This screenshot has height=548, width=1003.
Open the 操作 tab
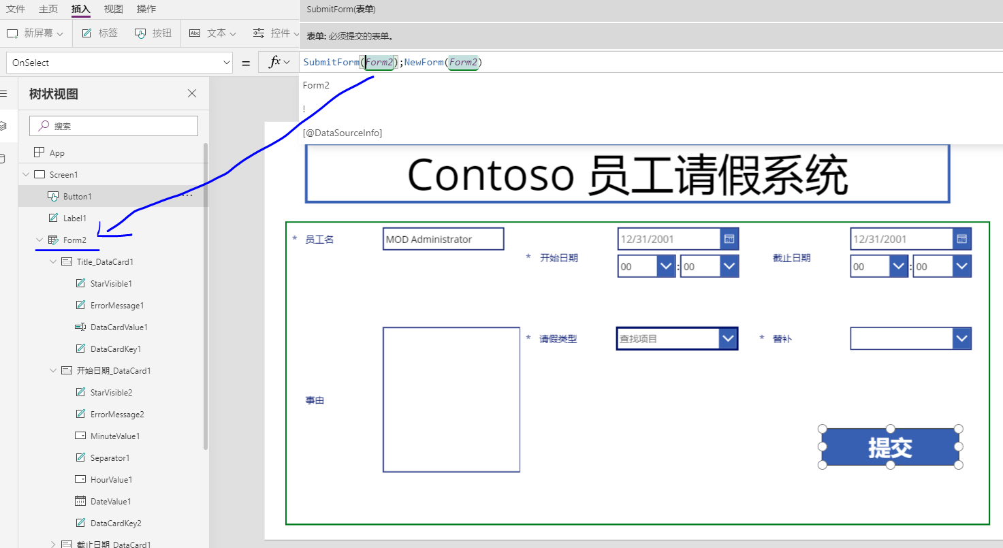[x=146, y=9]
